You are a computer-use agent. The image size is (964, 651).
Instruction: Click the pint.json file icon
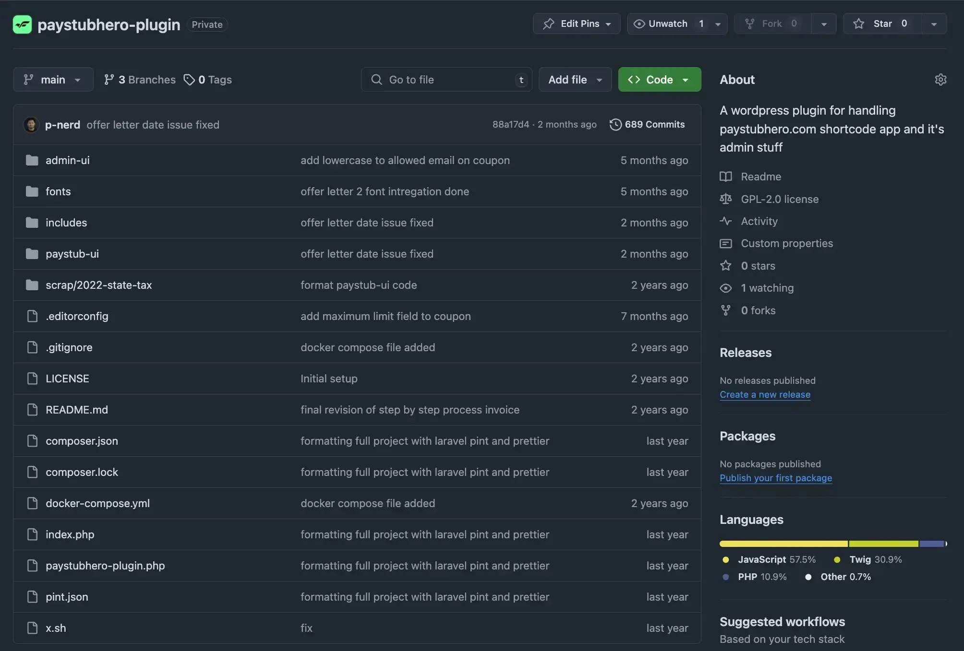point(32,597)
